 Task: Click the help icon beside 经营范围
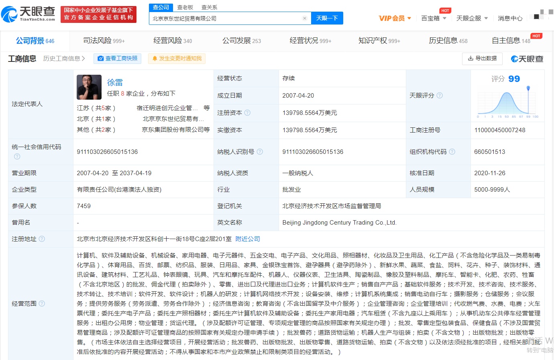[42, 304]
